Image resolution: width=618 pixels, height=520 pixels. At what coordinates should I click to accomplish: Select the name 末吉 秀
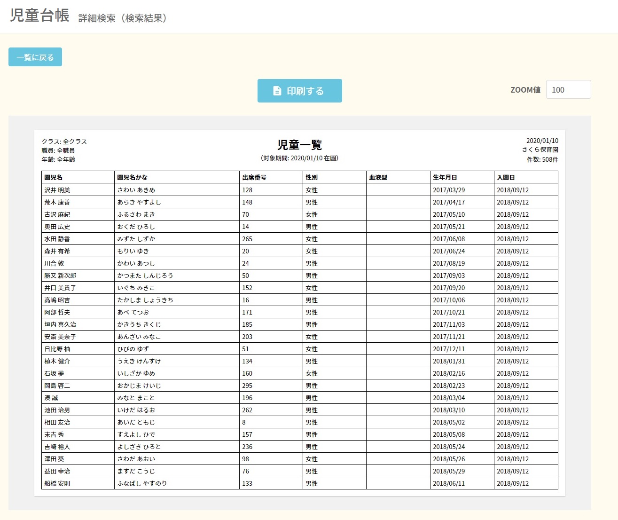(x=54, y=434)
